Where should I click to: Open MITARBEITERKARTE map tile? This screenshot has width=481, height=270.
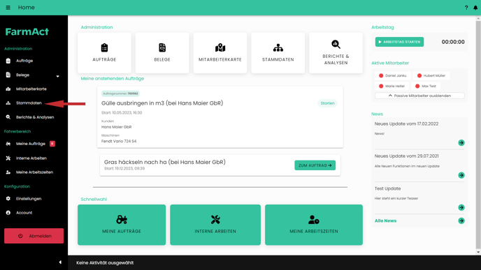pyautogui.click(x=220, y=53)
